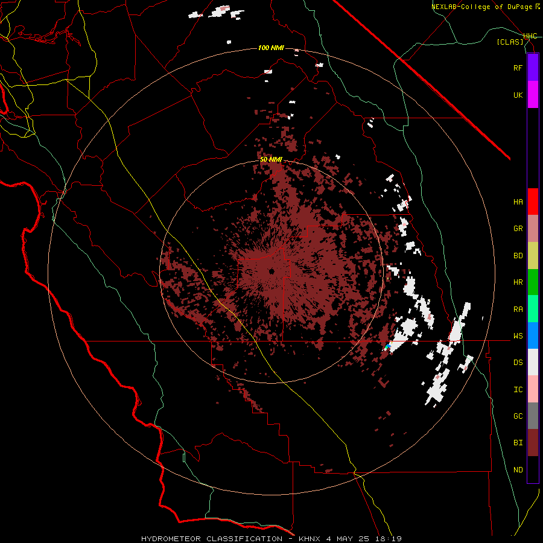Viewport: 543px width, 543px height.
Task: Click the HYDROMETEOR CLASSIFICATION title text
Action: point(212,539)
